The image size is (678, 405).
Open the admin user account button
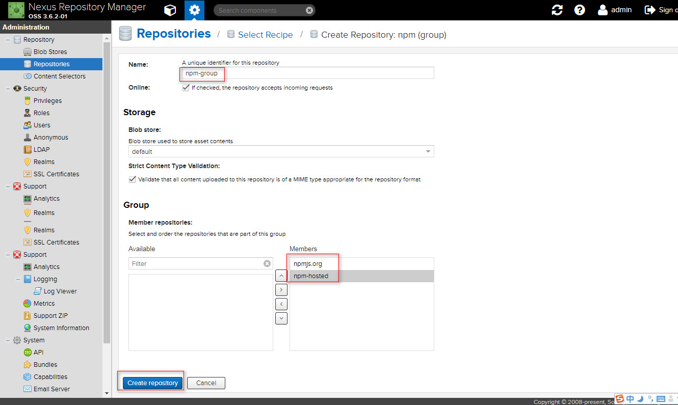[x=615, y=10]
